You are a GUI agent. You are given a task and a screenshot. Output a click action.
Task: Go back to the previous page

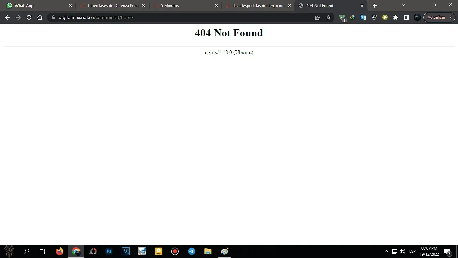point(7,17)
